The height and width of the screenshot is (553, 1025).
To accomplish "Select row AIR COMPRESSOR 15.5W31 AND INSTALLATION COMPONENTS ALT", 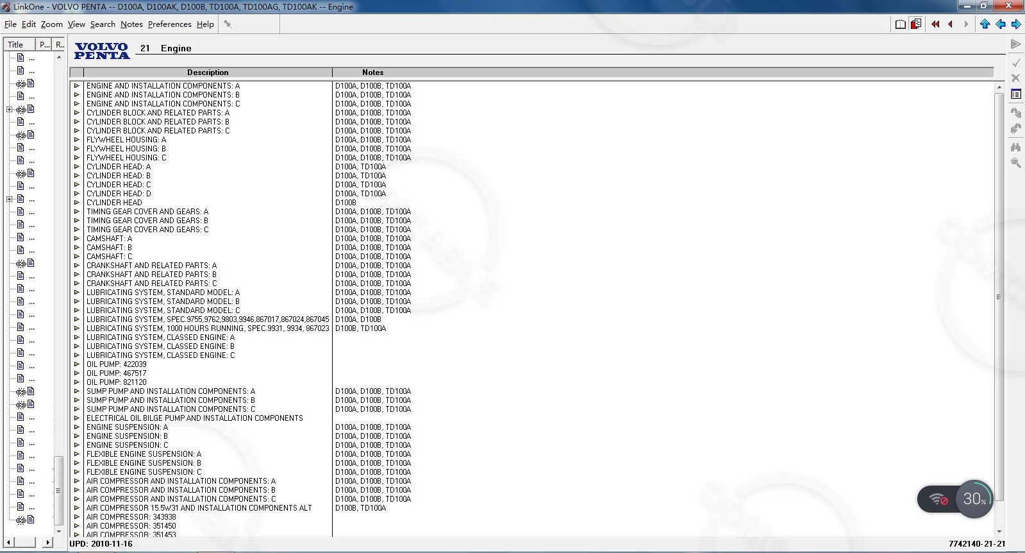I will [199, 508].
